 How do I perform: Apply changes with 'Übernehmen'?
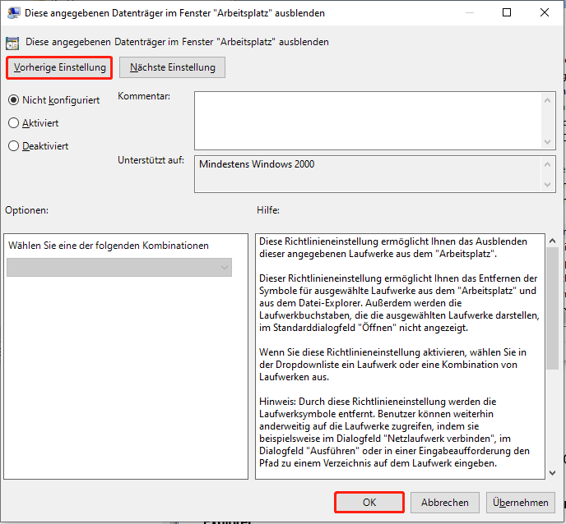[521, 502]
